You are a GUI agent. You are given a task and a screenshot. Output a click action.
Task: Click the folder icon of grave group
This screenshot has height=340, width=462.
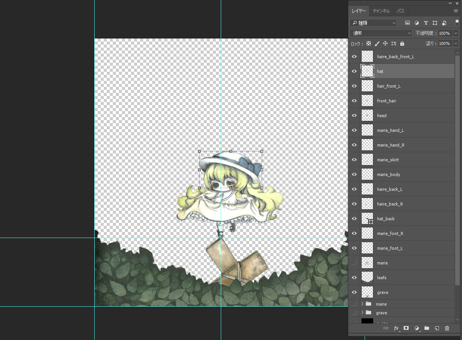pos(368,312)
